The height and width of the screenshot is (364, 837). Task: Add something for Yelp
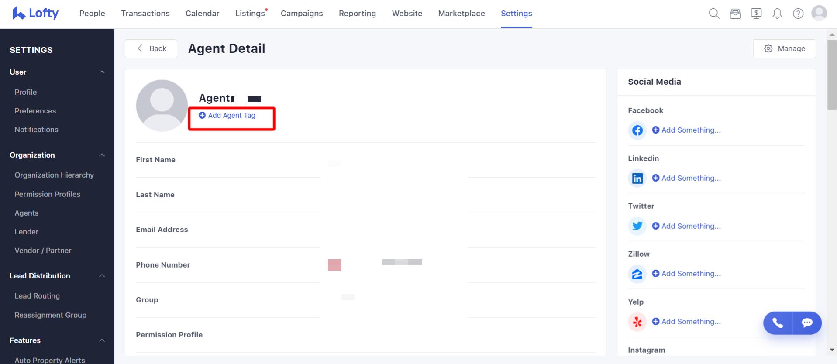[686, 322]
